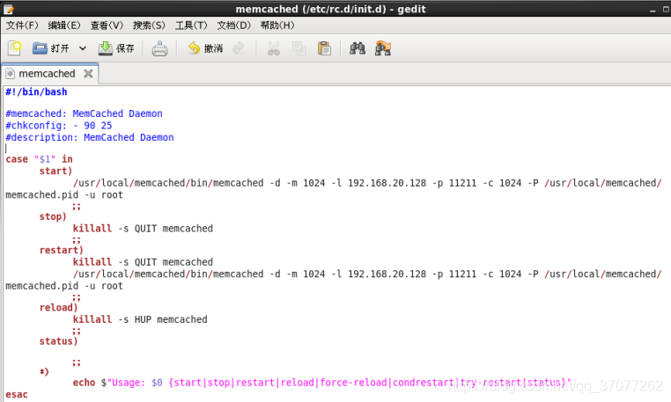Click the binoculars find icon
Image resolution: width=671 pixels, height=402 pixels.
point(358,48)
